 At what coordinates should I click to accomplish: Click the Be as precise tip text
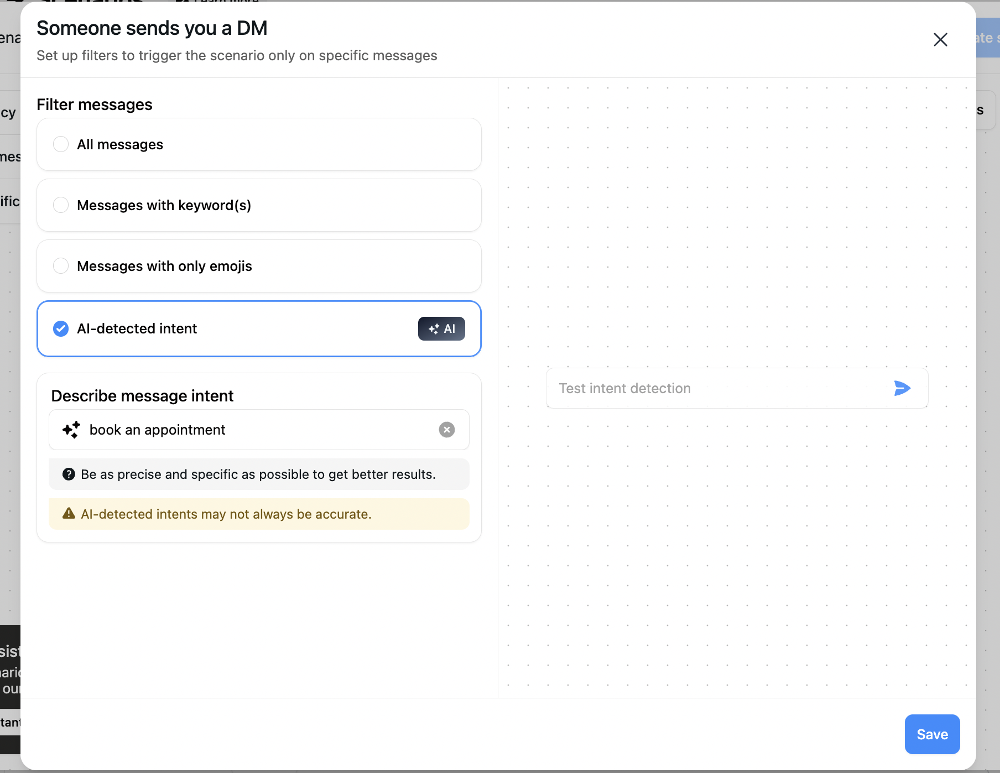pos(258,474)
